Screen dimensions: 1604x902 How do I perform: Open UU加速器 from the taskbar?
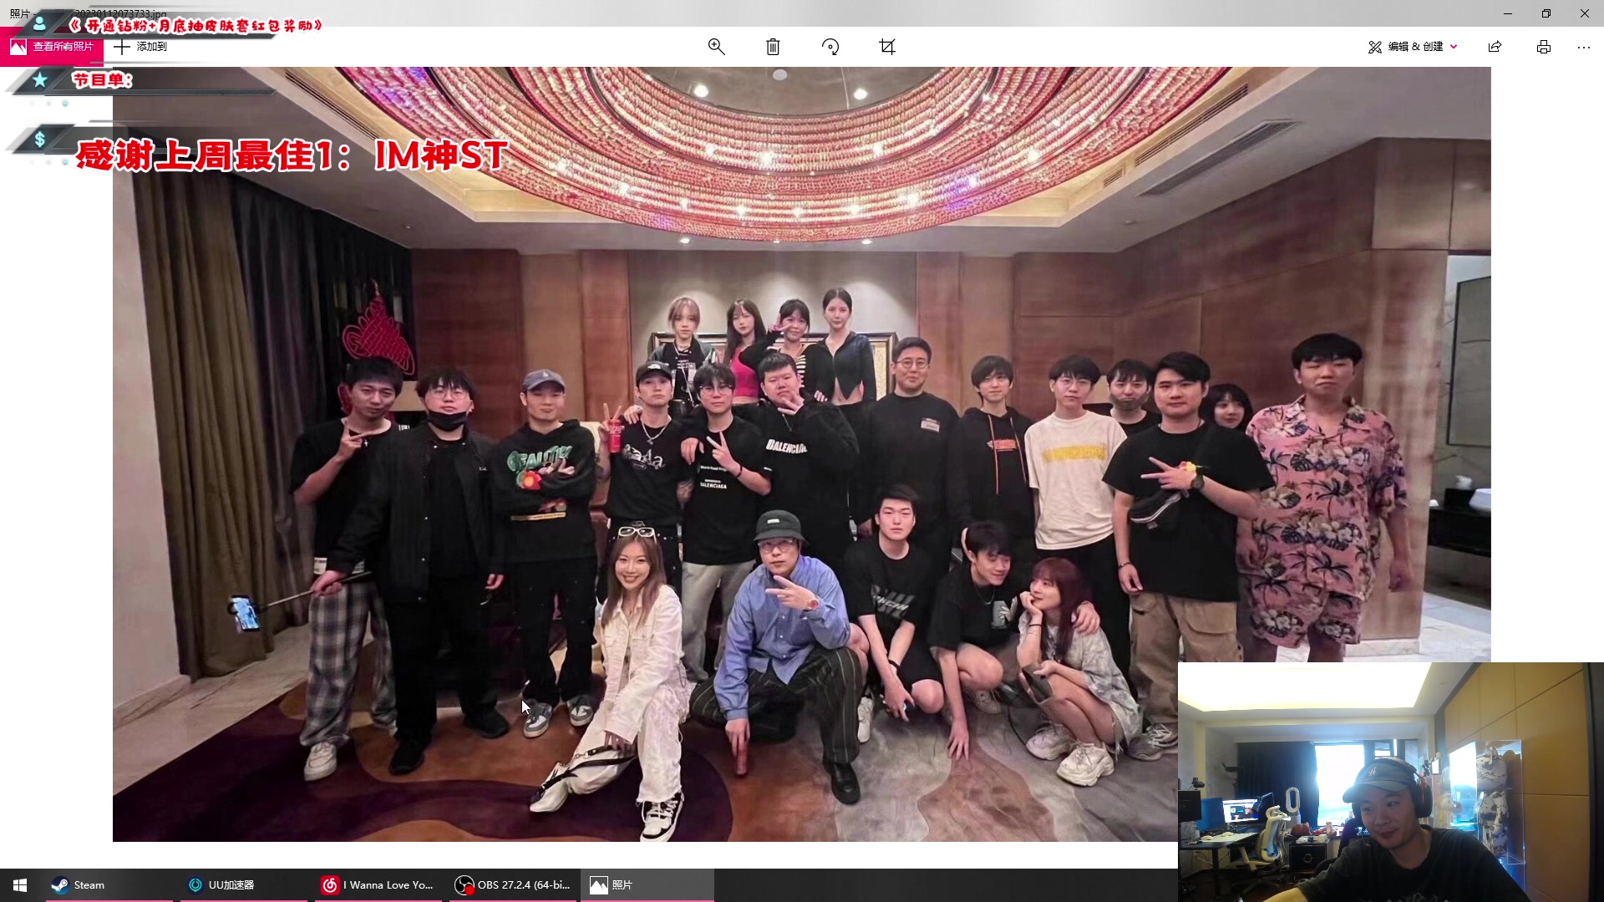pos(231,884)
